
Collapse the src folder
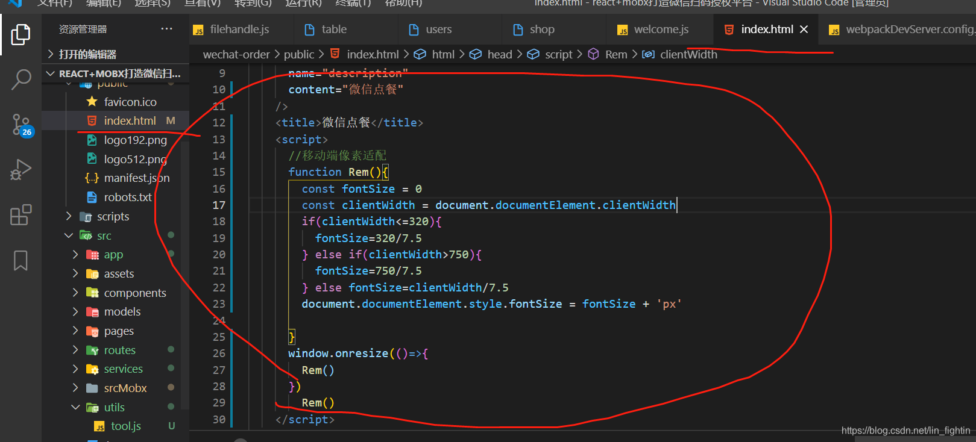104,235
